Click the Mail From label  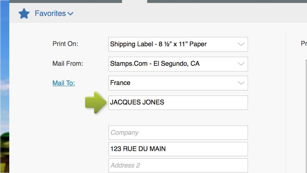[x=68, y=64]
